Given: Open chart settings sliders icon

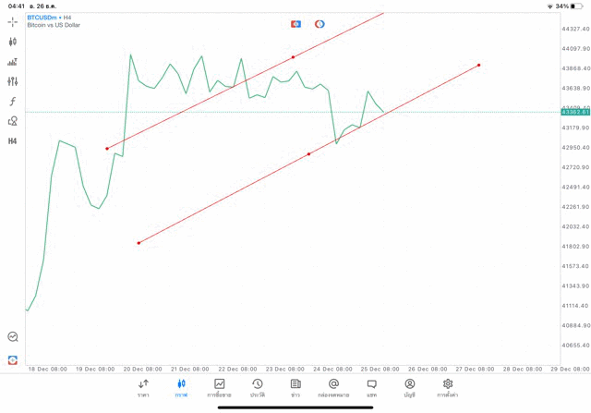Looking at the screenshot, I should click(x=13, y=81).
